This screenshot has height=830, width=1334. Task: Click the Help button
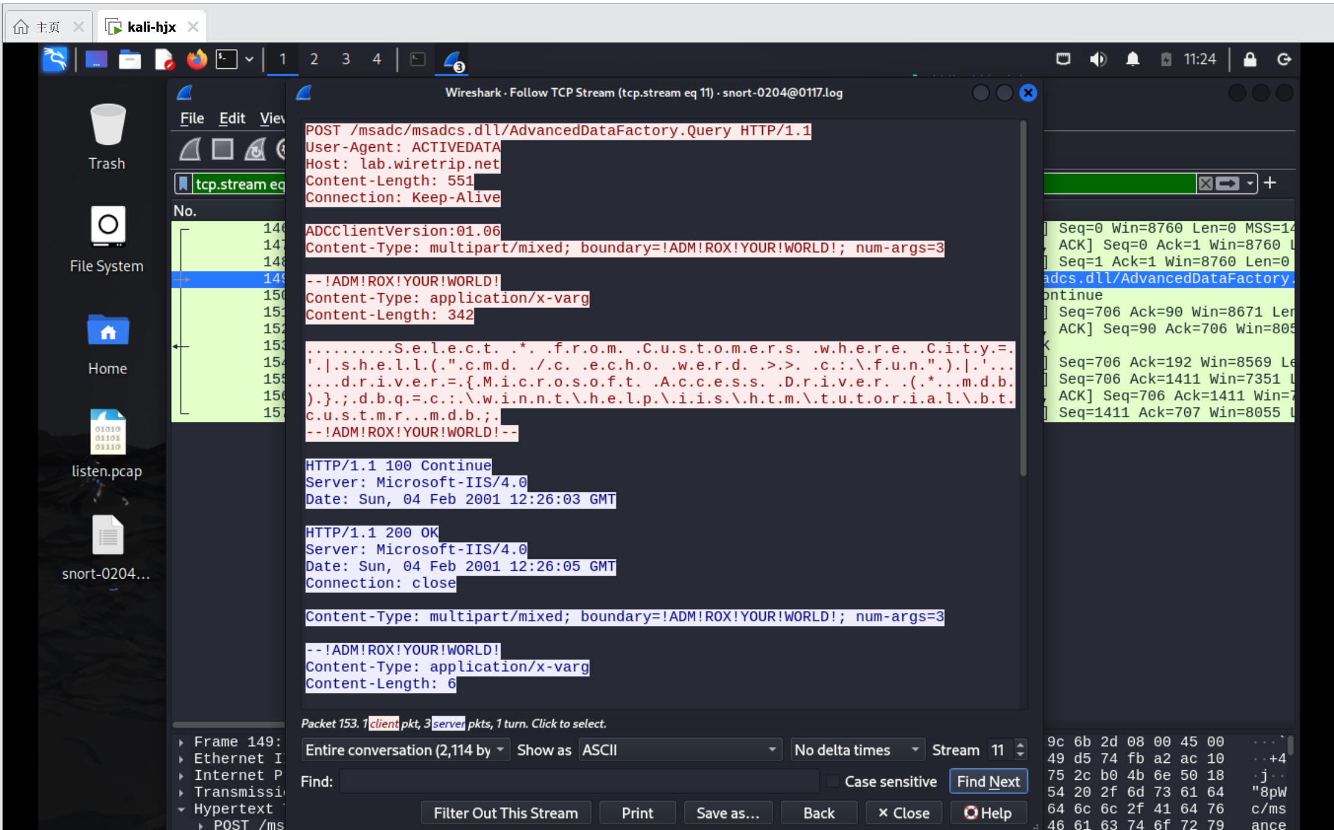tap(988, 813)
